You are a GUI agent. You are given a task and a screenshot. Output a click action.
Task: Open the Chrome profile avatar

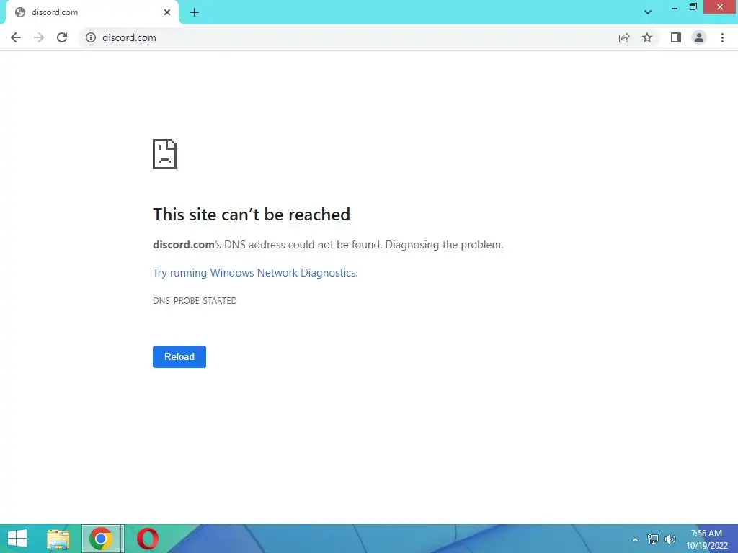pyautogui.click(x=699, y=37)
